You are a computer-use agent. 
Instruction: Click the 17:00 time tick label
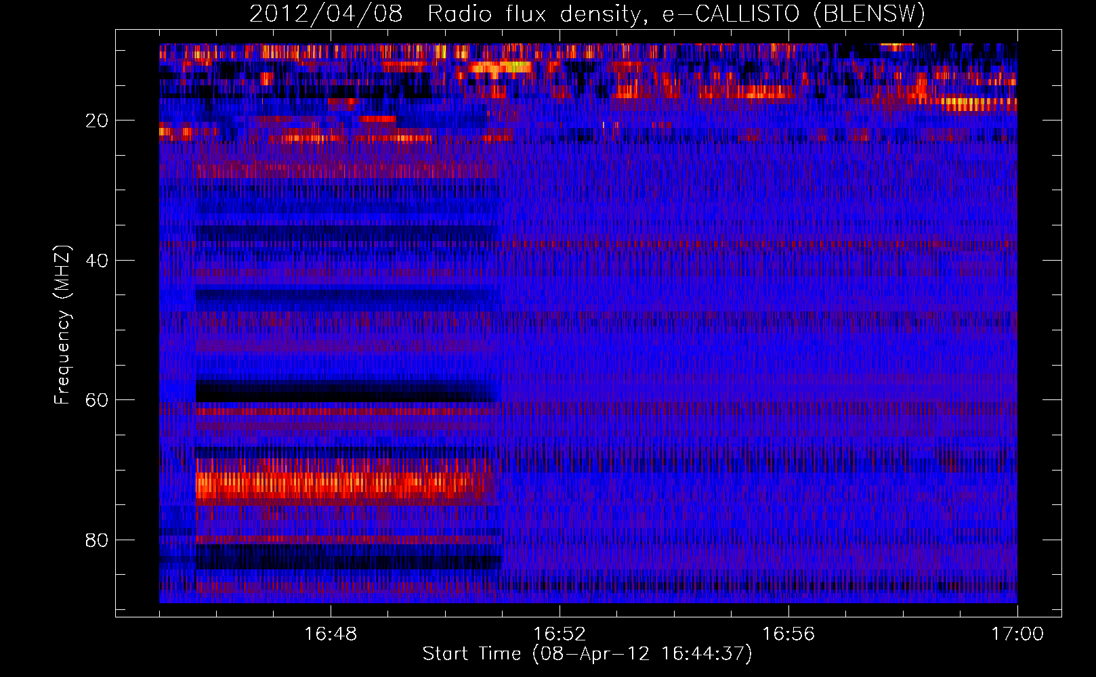point(1017,634)
